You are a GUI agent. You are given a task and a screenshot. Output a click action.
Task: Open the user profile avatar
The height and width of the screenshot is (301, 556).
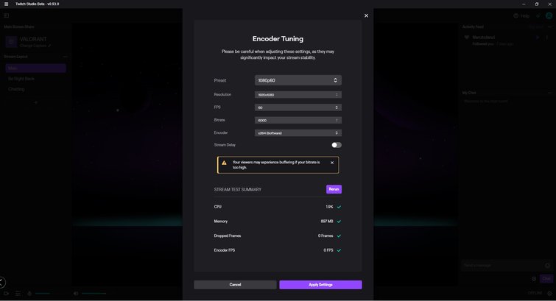(x=549, y=15)
